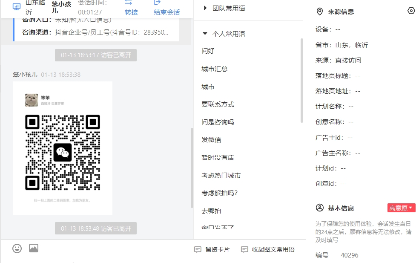Click the 广告主名称 field

click(338, 153)
